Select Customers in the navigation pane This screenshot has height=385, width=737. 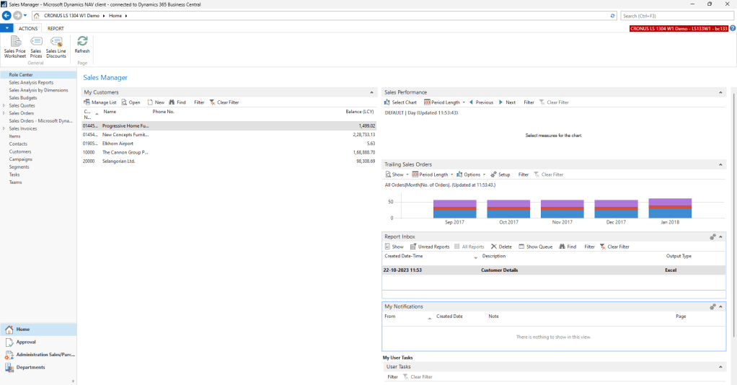(19, 151)
